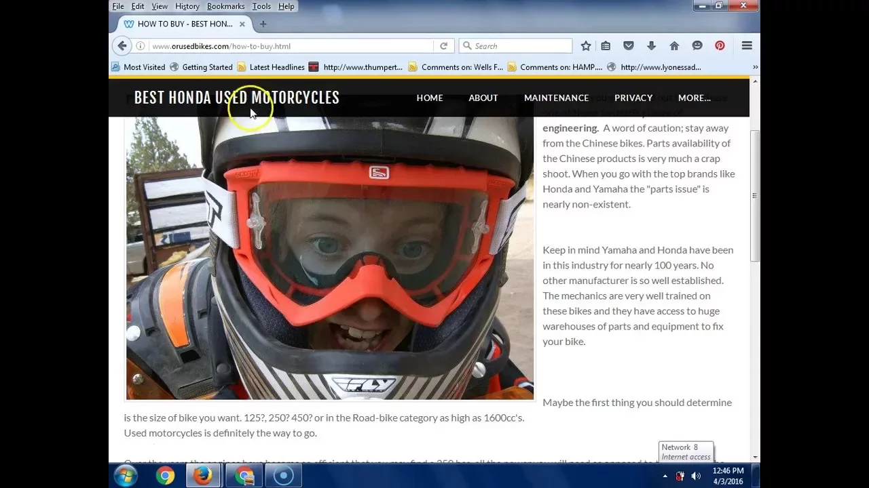Click network status icon in system tray
Image resolution: width=869 pixels, height=488 pixels.
click(681, 476)
